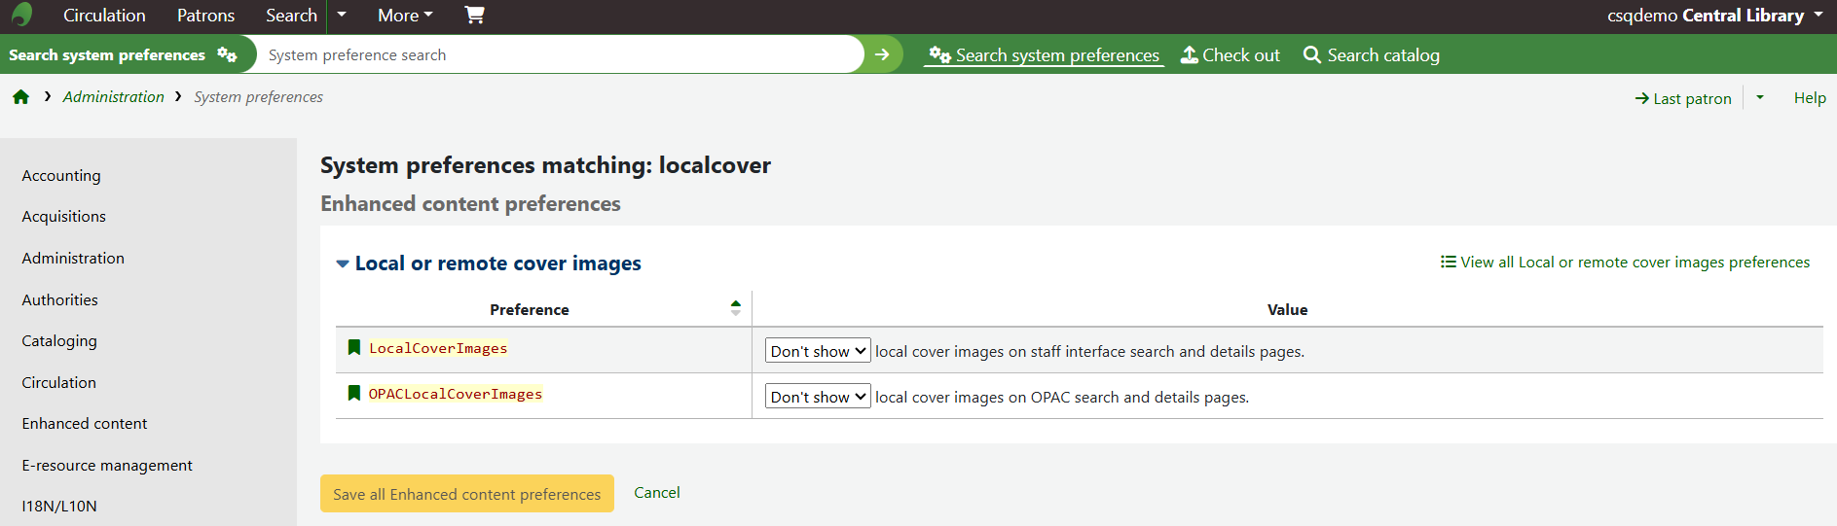
Task: Switch to the Check out search tab
Action: [1231, 55]
